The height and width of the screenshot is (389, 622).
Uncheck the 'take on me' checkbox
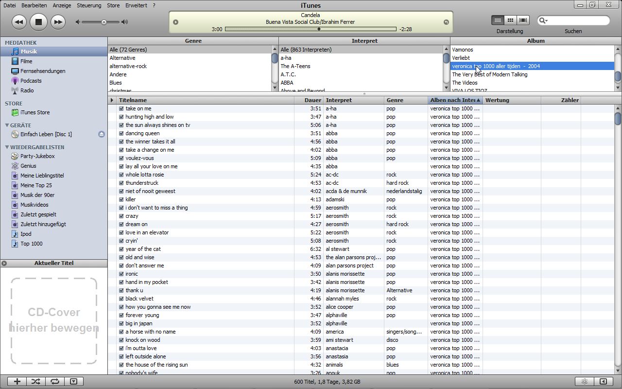click(x=121, y=108)
